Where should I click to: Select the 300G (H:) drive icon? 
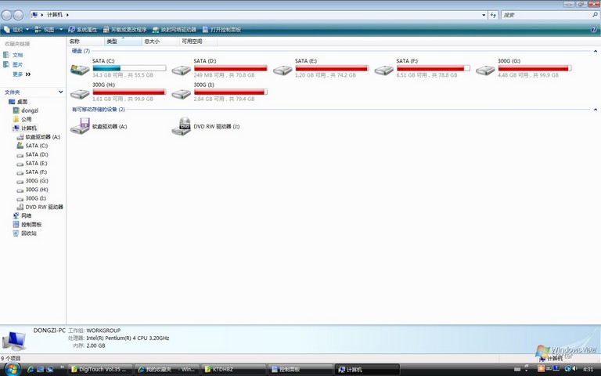point(80,94)
